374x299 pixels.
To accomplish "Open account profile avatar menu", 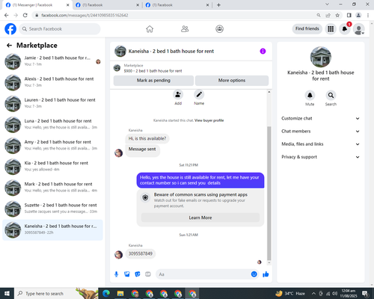I will coord(359,29).
